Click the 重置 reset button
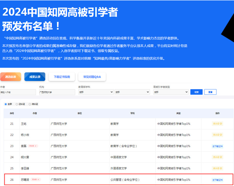 pyautogui.click(x=210, y=92)
